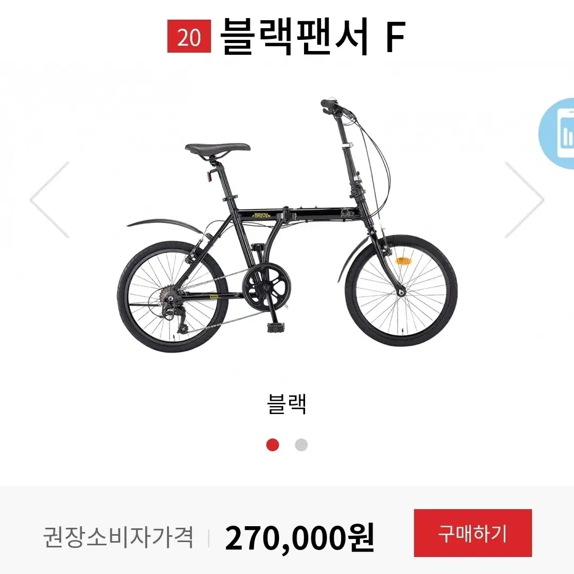The height and width of the screenshot is (574, 574).
Task: Click the 구매하기 purchase button
Action: (x=472, y=533)
